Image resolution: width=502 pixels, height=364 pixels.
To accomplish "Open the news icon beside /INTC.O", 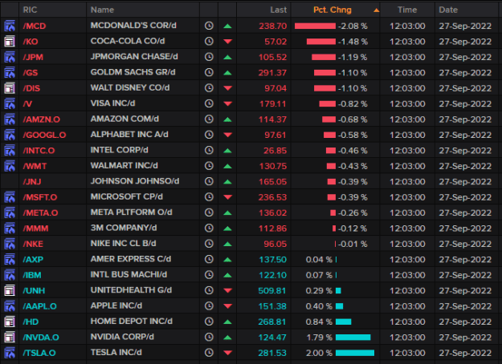I will 10,151.
